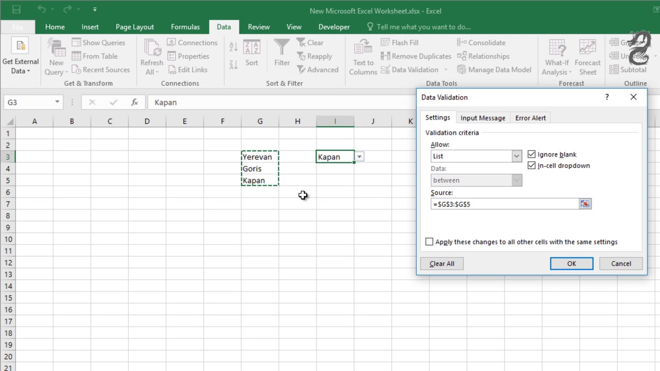This screenshot has width=660, height=371.
Task: Toggle In-cell dropdown checkbox
Action: click(x=532, y=165)
